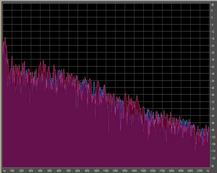Select the -30 dB amplitude label
The height and width of the screenshot is (173, 217).
(x=213, y=53)
